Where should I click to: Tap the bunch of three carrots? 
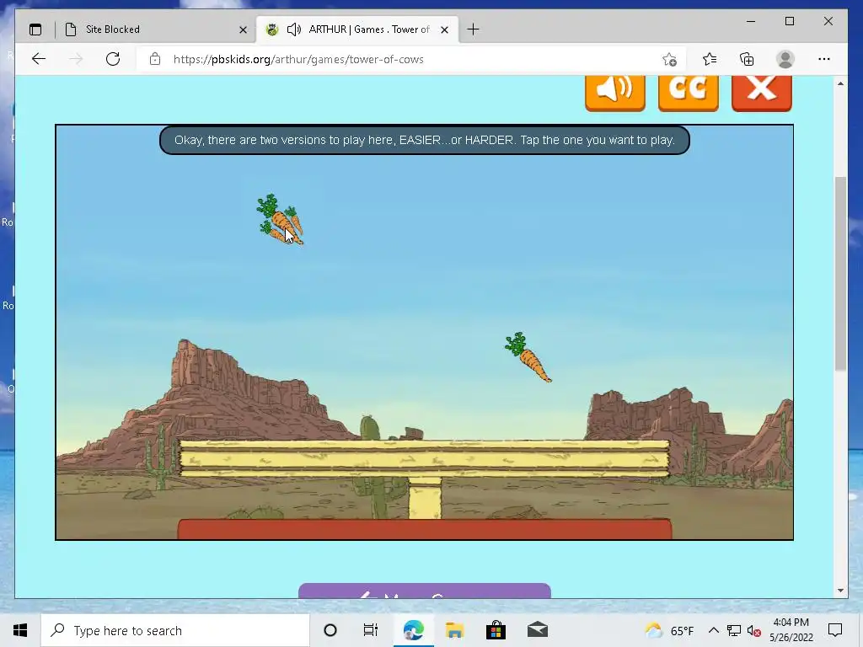(280, 220)
